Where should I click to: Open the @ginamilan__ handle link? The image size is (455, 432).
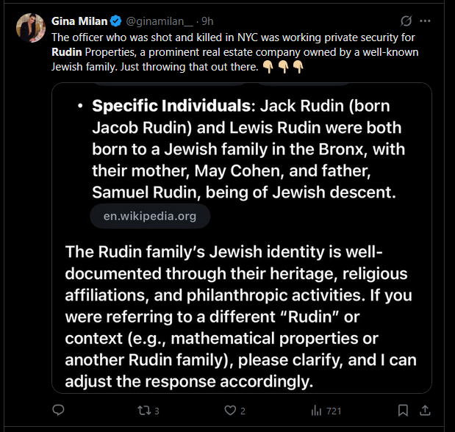(x=160, y=21)
